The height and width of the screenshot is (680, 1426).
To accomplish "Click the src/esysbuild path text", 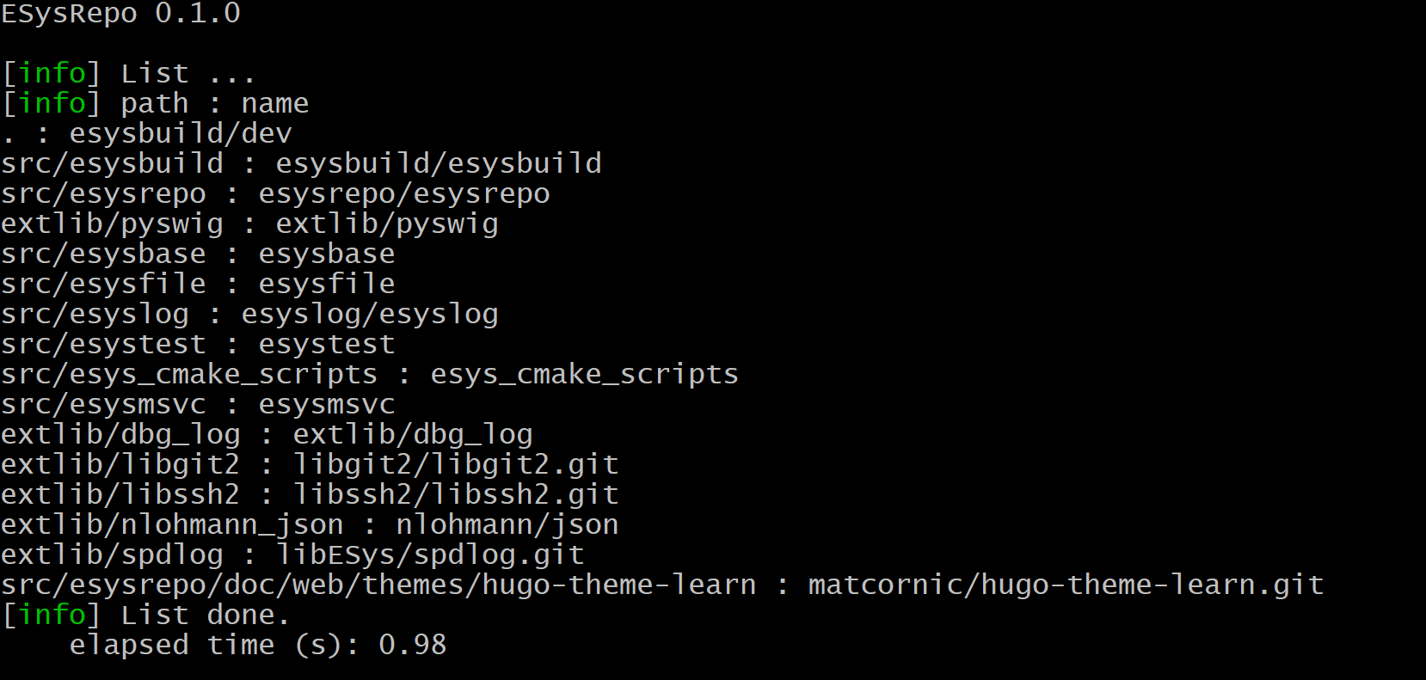I will pos(112,163).
